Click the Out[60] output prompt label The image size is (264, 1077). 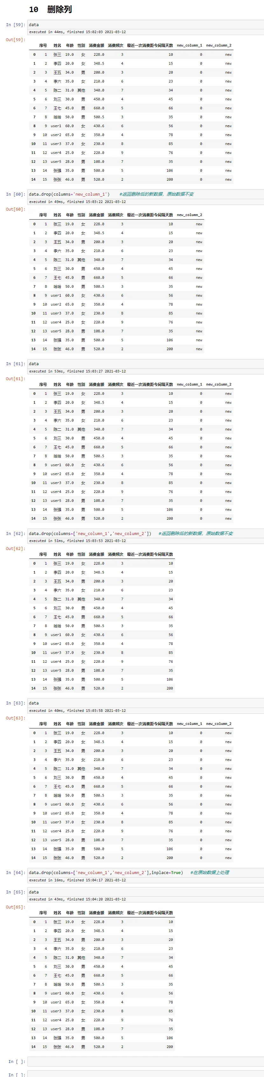coord(16,209)
